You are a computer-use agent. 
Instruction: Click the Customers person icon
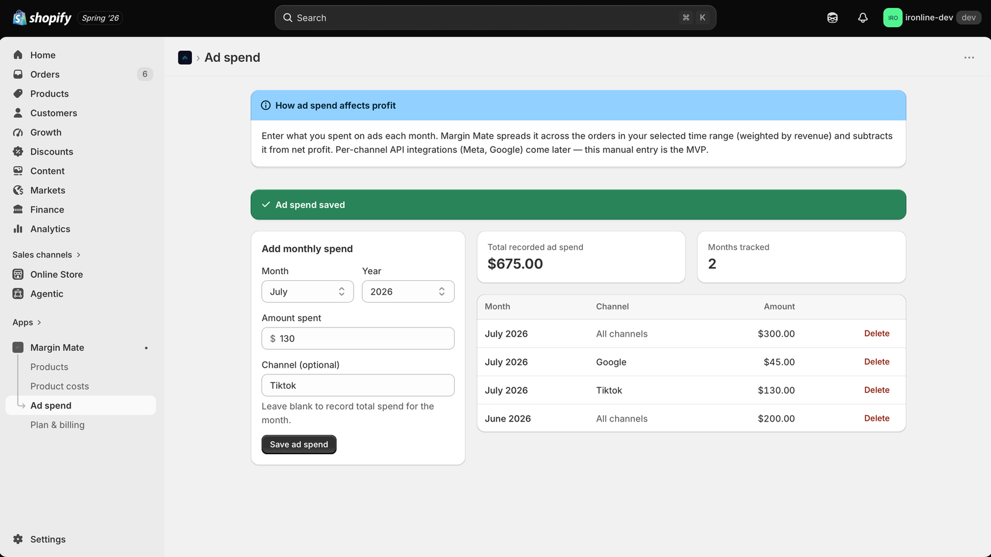[x=18, y=113]
